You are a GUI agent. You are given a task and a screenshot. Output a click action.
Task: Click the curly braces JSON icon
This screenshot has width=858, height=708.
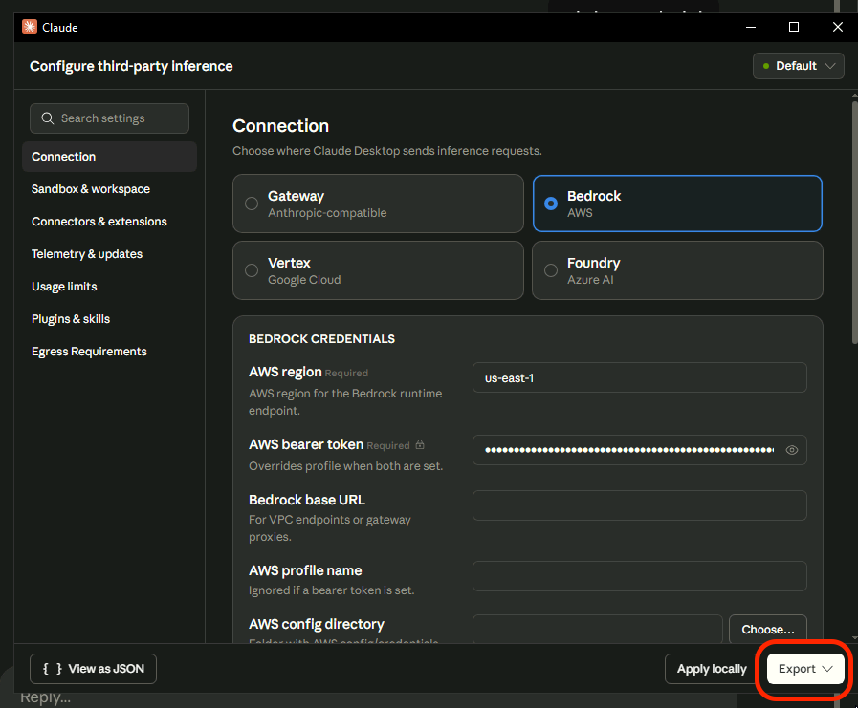53,669
